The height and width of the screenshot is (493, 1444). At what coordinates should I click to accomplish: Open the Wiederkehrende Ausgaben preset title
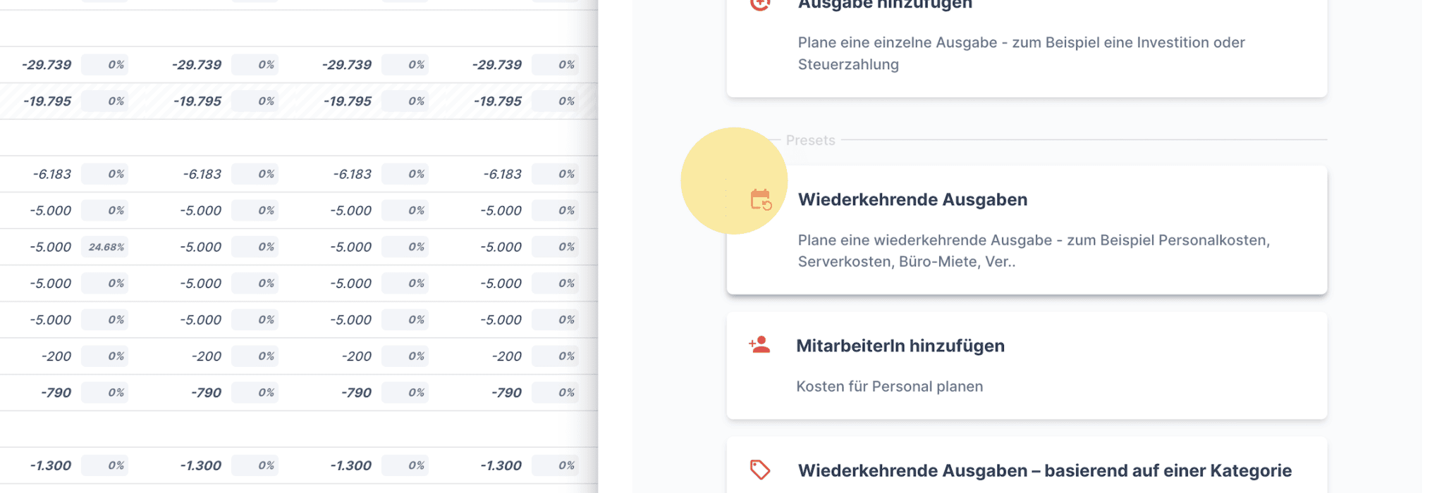(x=912, y=200)
